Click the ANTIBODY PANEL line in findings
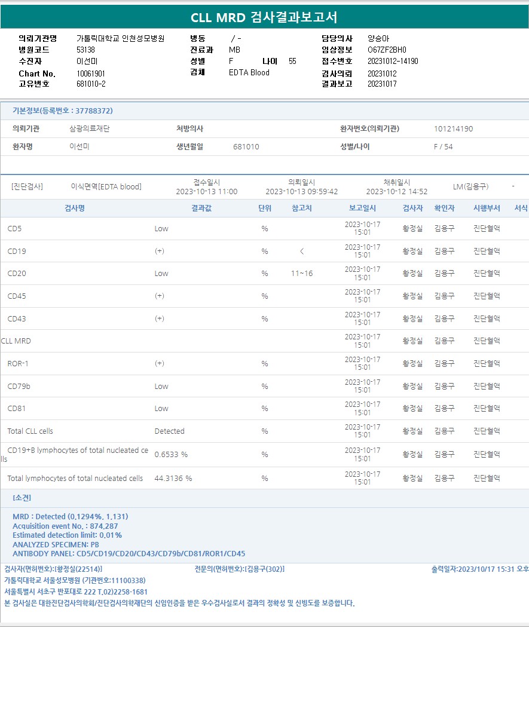Viewport: 529px width, 714px height. pyautogui.click(x=129, y=554)
